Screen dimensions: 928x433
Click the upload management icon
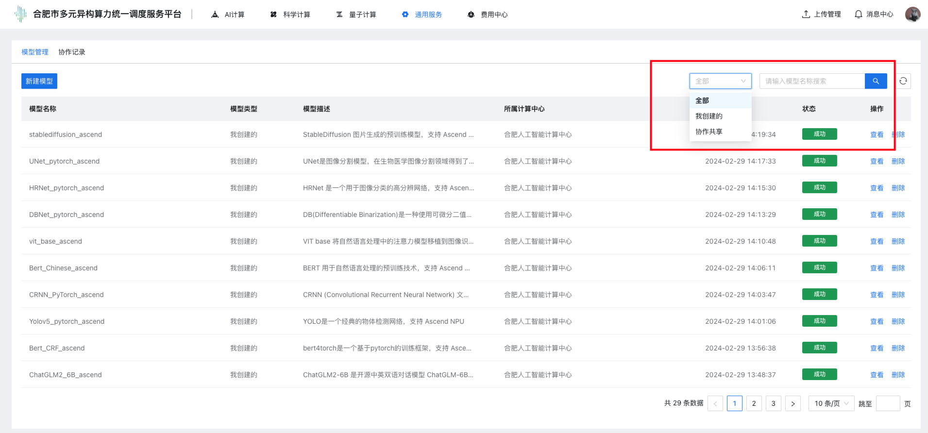click(x=806, y=15)
